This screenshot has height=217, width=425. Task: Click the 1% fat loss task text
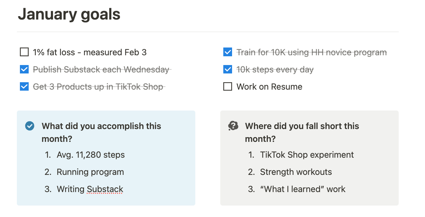[90, 52]
